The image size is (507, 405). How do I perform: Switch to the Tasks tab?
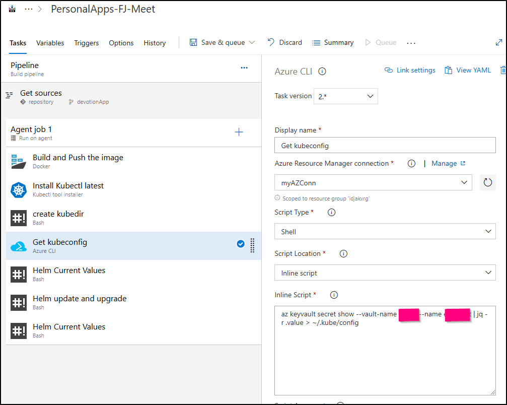click(18, 43)
